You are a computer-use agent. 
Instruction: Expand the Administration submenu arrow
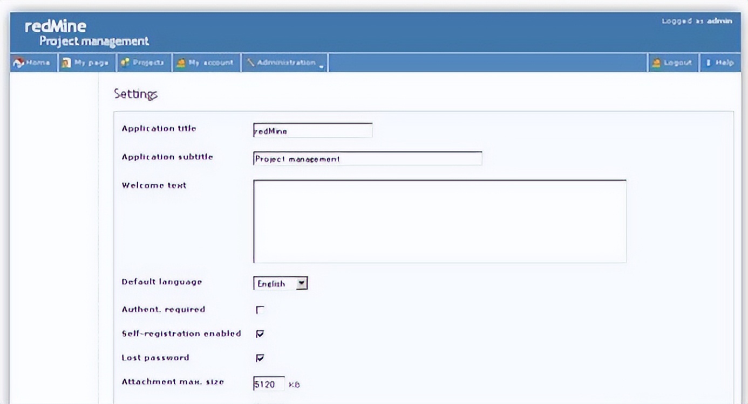pyautogui.click(x=321, y=67)
